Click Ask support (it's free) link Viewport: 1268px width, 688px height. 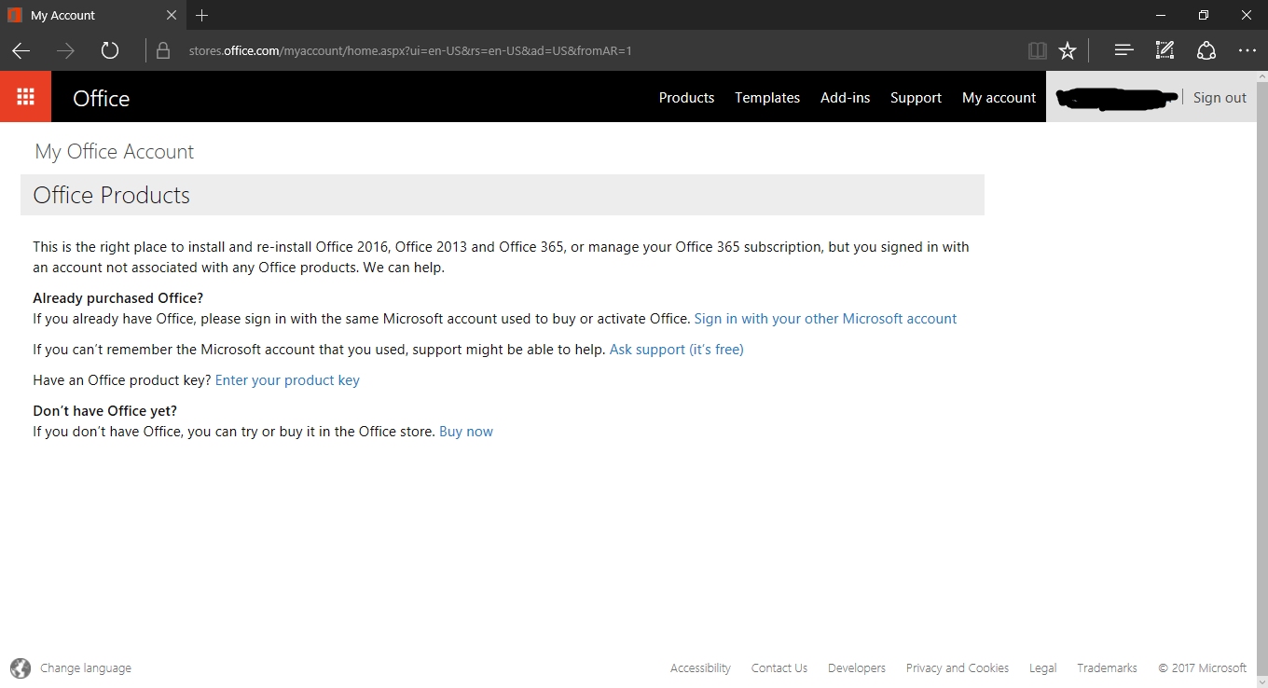(676, 350)
